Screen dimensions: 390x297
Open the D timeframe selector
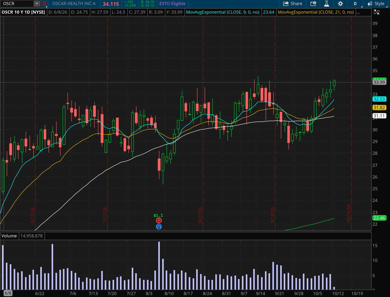click(x=355, y=4)
